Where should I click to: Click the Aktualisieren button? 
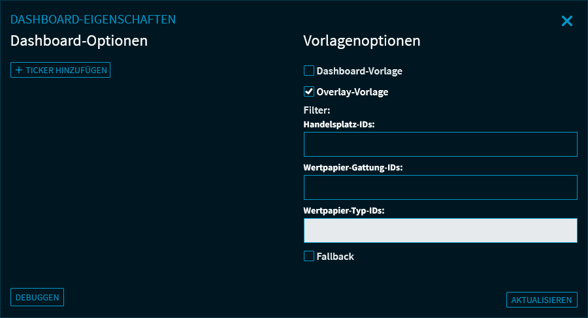pyautogui.click(x=542, y=300)
